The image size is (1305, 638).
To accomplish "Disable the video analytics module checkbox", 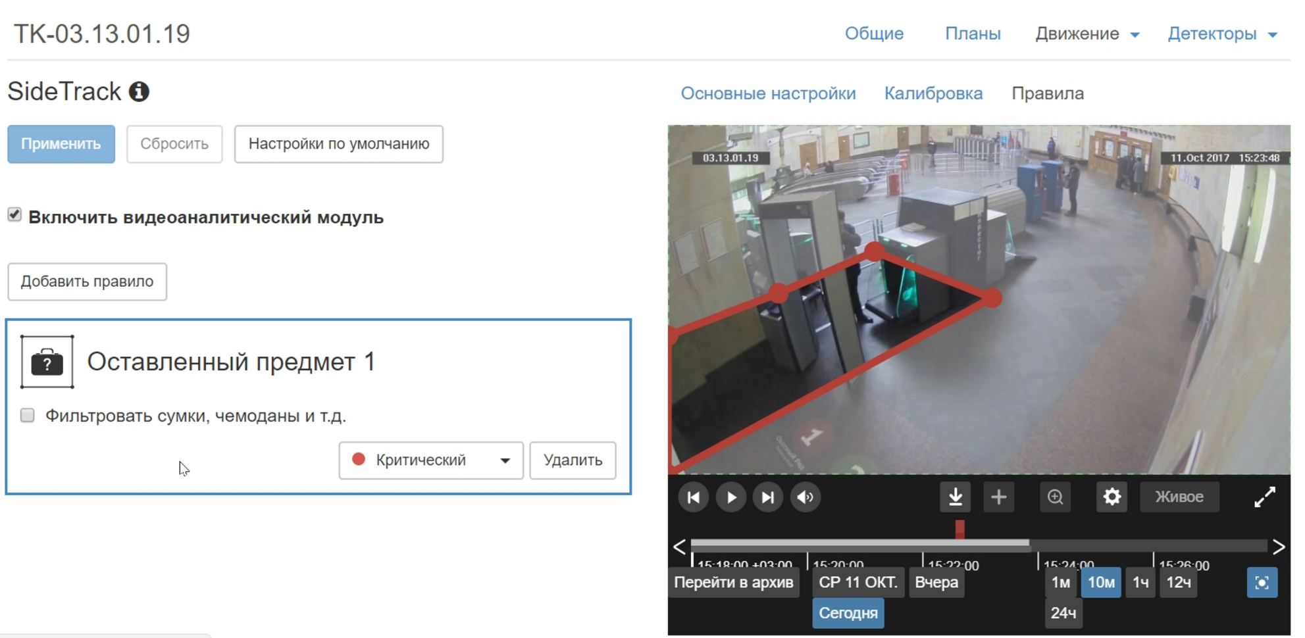I will point(14,215).
